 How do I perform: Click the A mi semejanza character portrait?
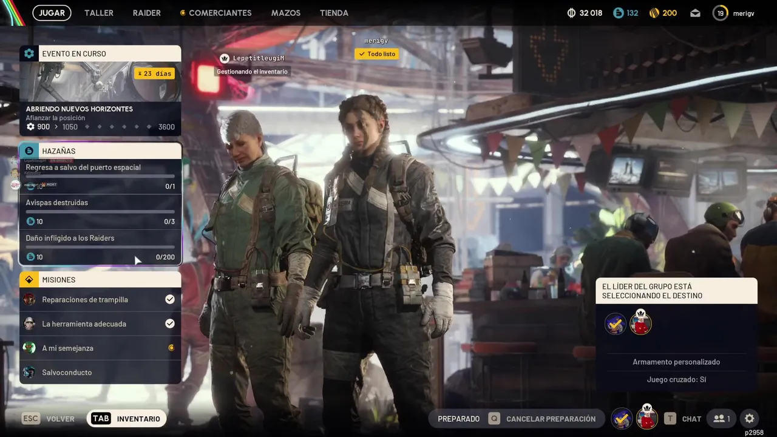click(x=29, y=348)
